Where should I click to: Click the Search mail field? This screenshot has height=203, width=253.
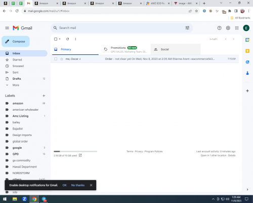point(121,28)
